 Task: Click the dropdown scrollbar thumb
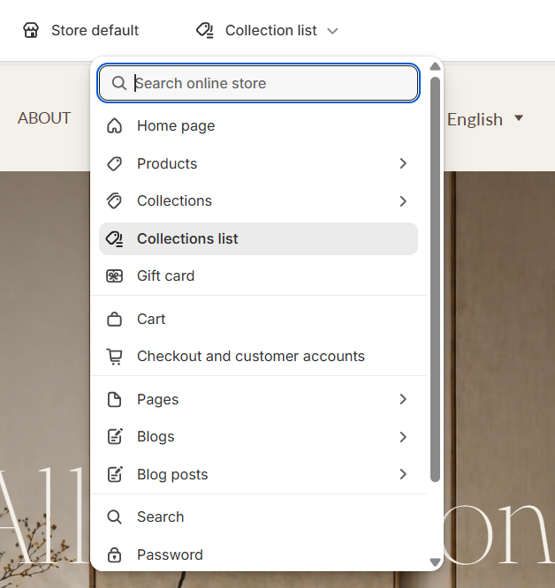(435, 279)
